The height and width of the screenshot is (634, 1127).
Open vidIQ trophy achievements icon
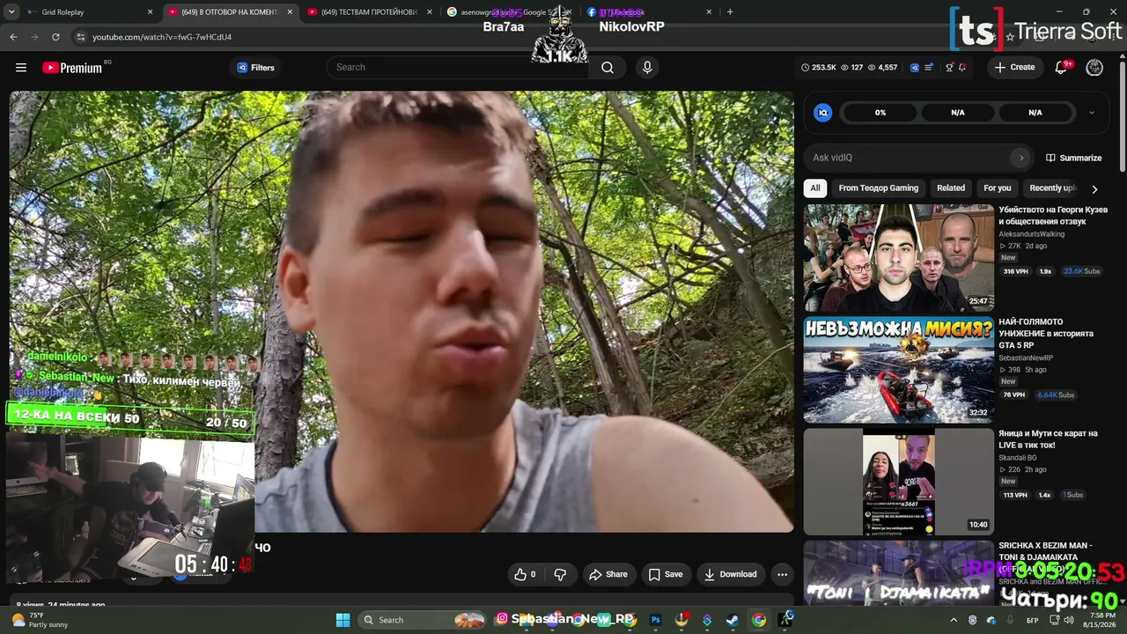coord(949,68)
